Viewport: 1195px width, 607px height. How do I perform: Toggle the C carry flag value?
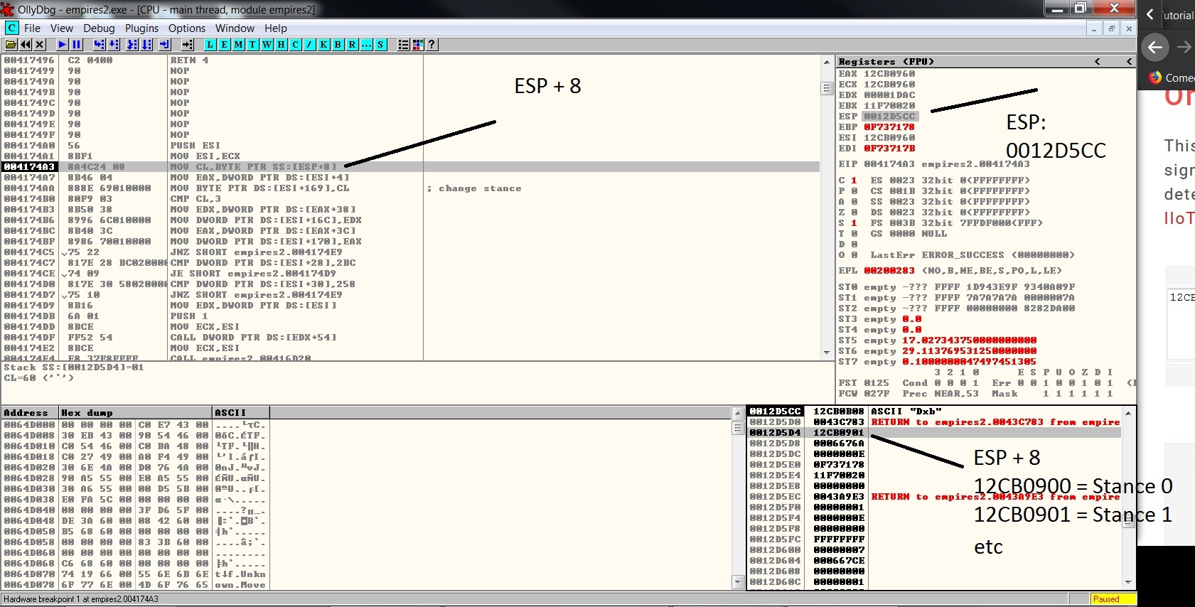point(854,181)
